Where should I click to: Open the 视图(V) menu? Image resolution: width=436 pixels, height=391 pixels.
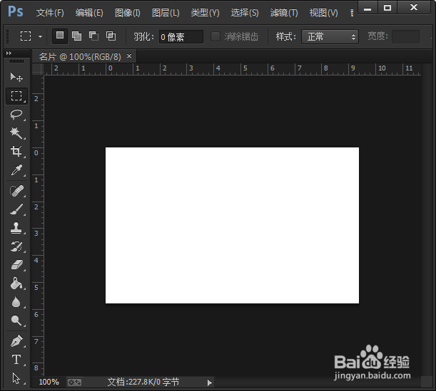coord(324,13)
